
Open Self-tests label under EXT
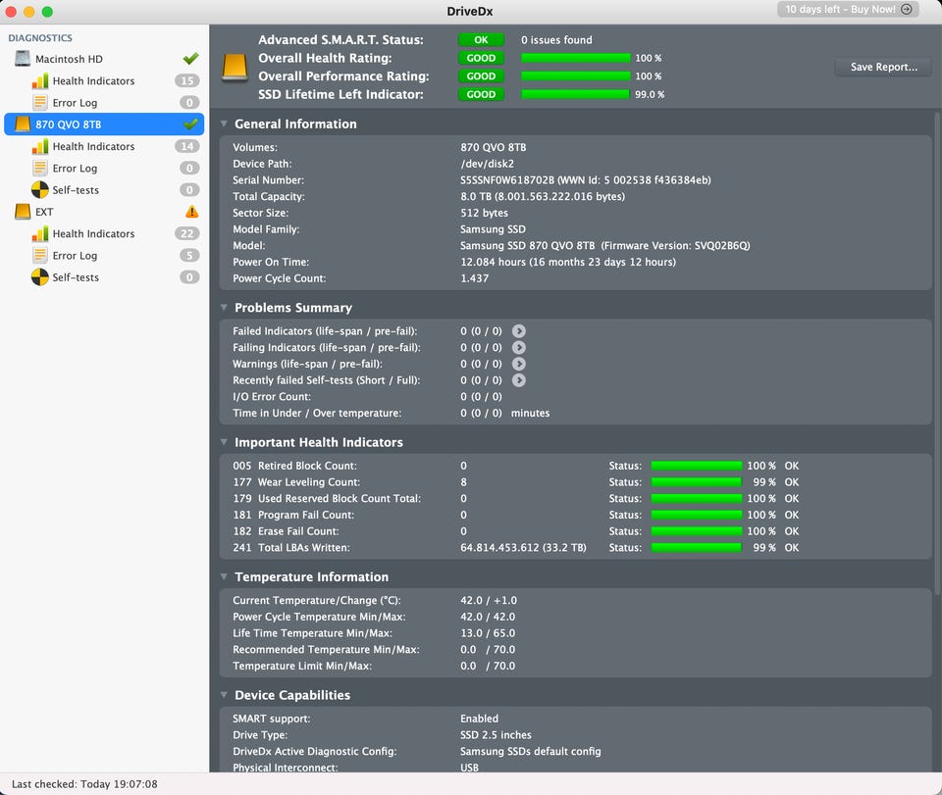pos(76,277)
